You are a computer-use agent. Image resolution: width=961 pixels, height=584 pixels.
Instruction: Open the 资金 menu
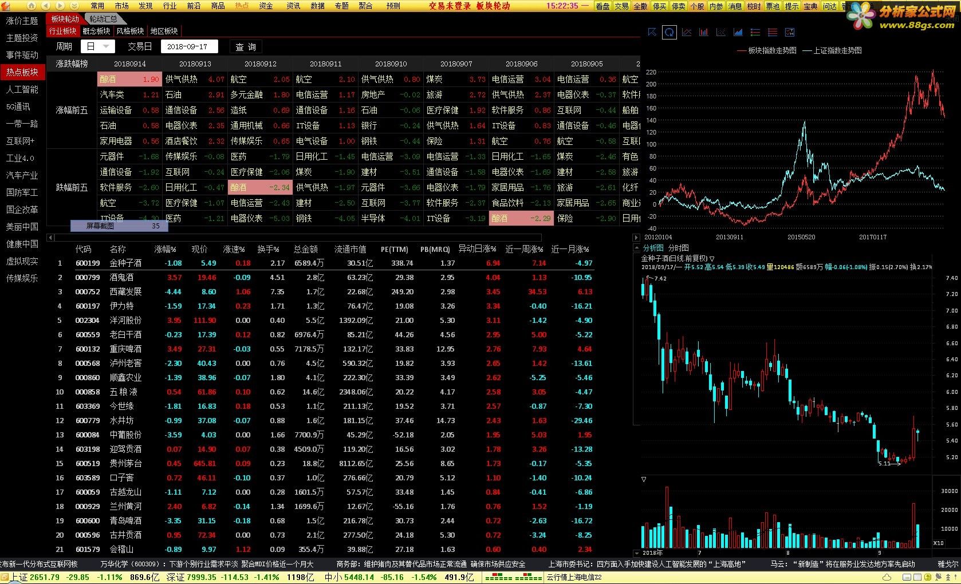point(266,6)
